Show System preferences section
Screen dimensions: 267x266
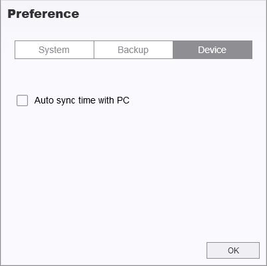click(x=54, y=50)
